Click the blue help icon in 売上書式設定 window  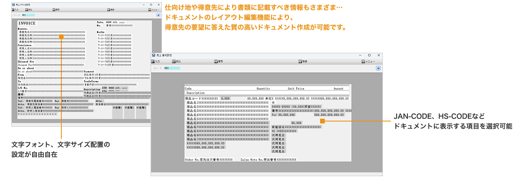(378, 68)
